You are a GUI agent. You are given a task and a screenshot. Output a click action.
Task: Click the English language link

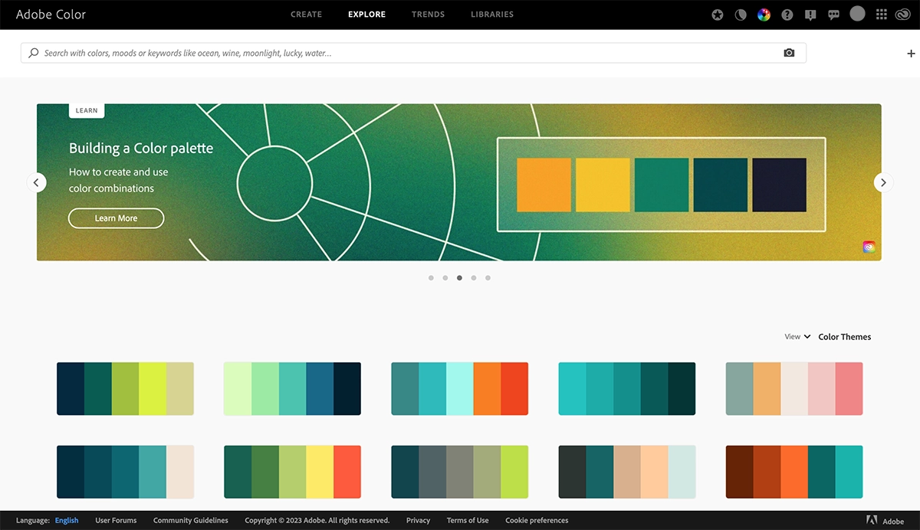tap(67, 520)
